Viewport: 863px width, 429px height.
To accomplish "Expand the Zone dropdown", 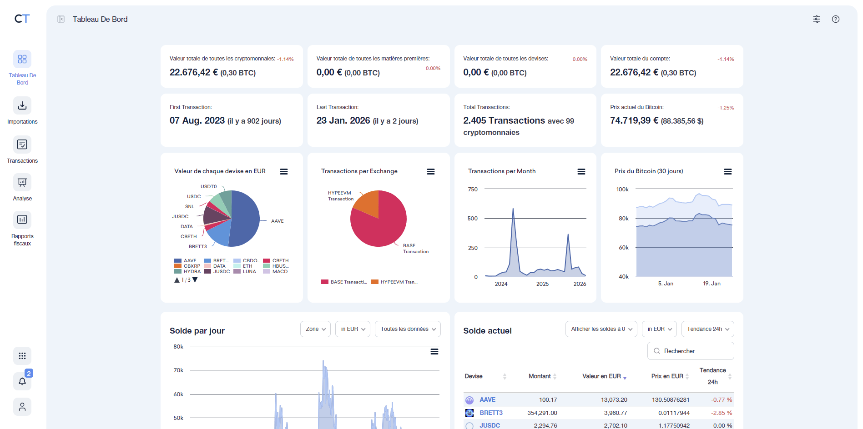I will tap(315, 329).
